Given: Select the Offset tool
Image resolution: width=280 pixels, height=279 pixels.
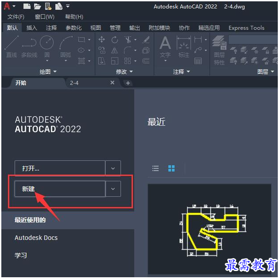Looking at the screenshot, I should click(146, 61).
